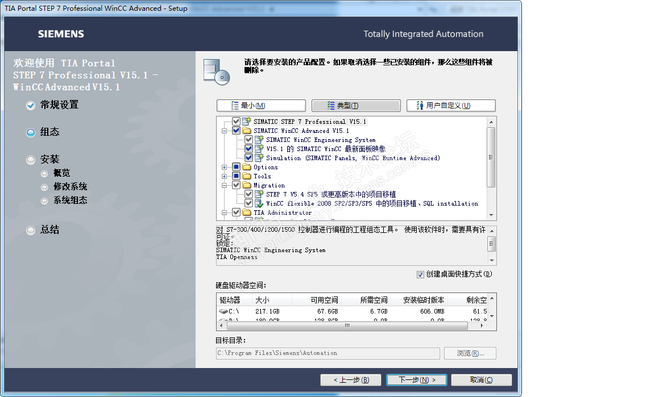Toggle SIMATIC WinCC Advanced V15.1 checkbox

(236, 131)
